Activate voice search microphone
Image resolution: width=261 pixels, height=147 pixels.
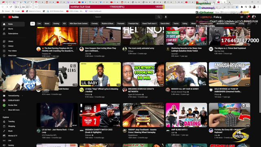pyautogui.click(x=166, y=17)
